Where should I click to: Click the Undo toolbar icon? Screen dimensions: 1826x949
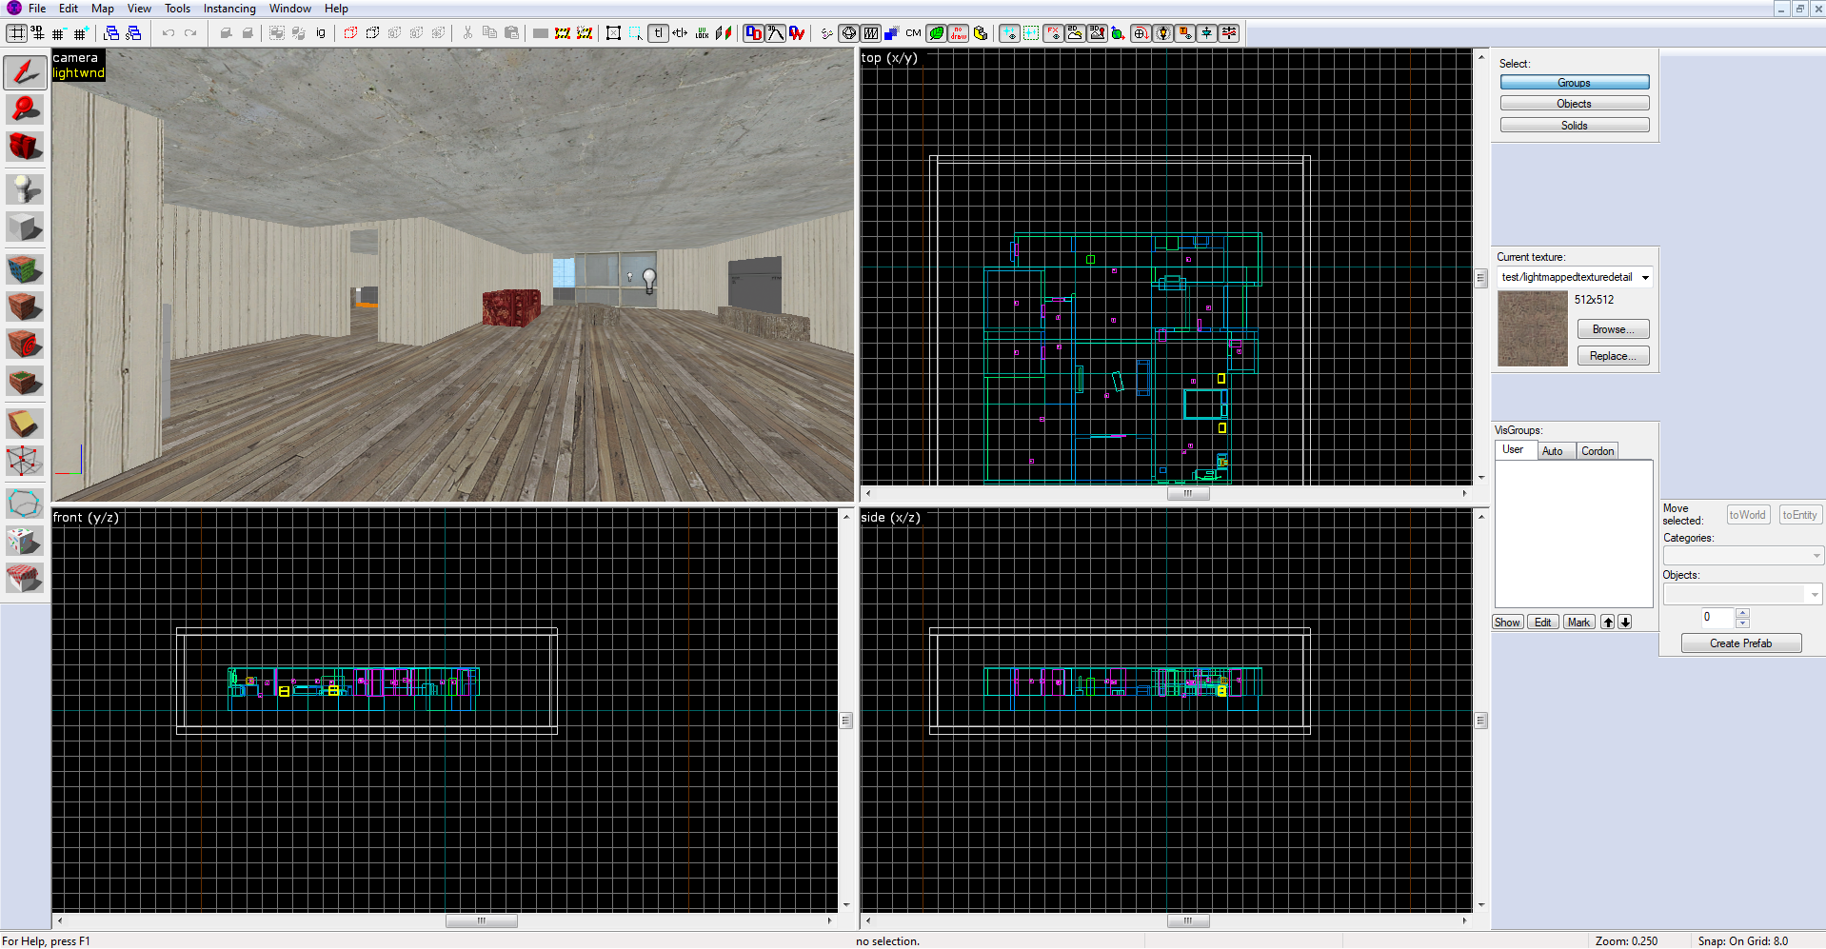[x=169, y=32]
